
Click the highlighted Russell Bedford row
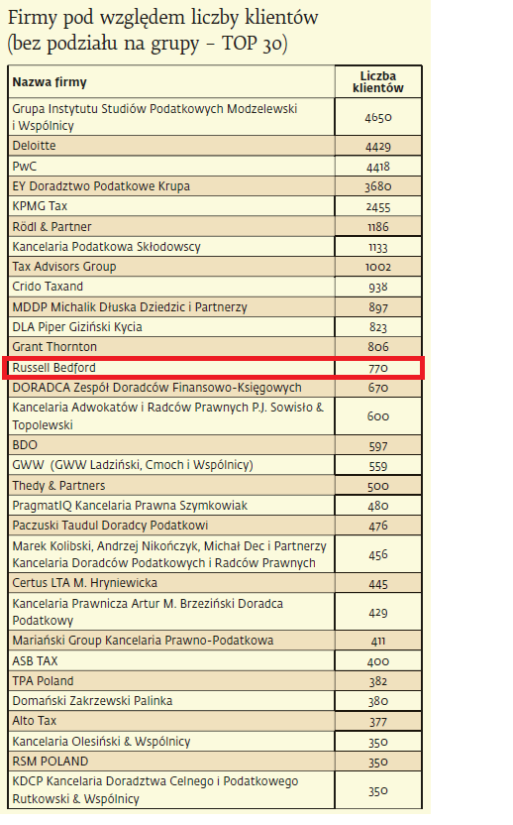(x=213, y=367)
